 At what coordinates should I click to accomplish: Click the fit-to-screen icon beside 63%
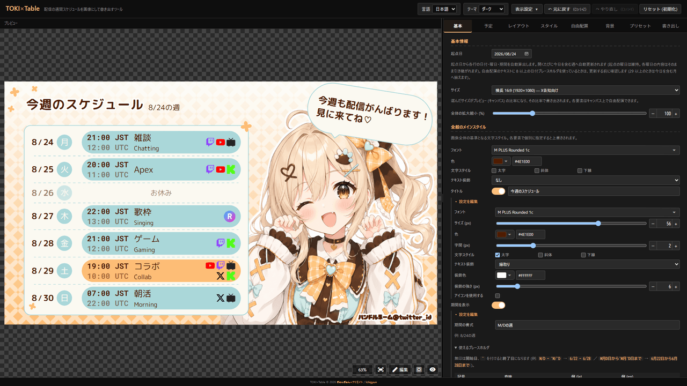[381, 369]
